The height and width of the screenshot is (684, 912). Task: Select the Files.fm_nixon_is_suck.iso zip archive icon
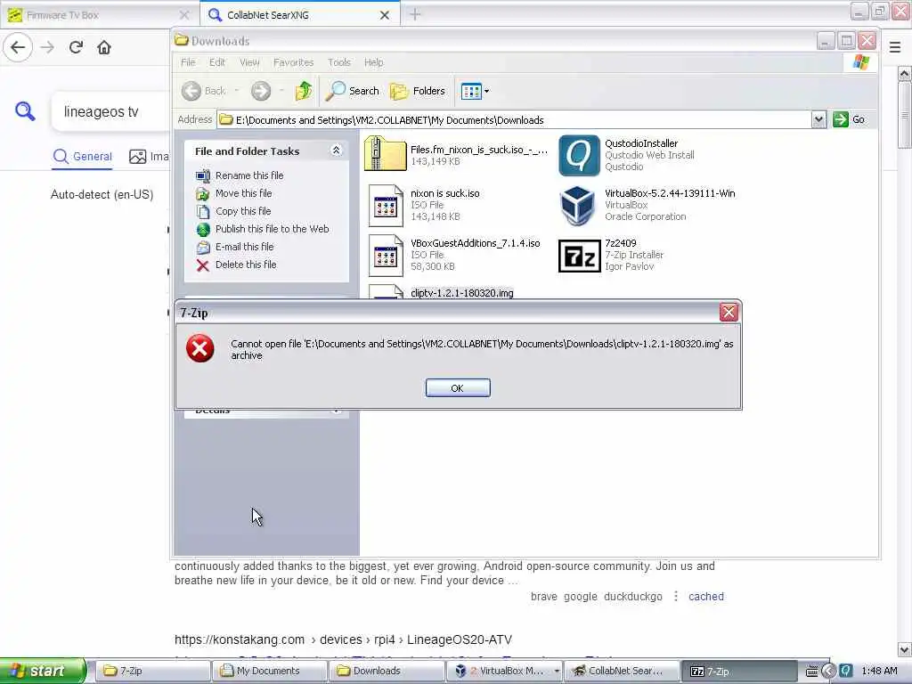(x=385, y=153)
